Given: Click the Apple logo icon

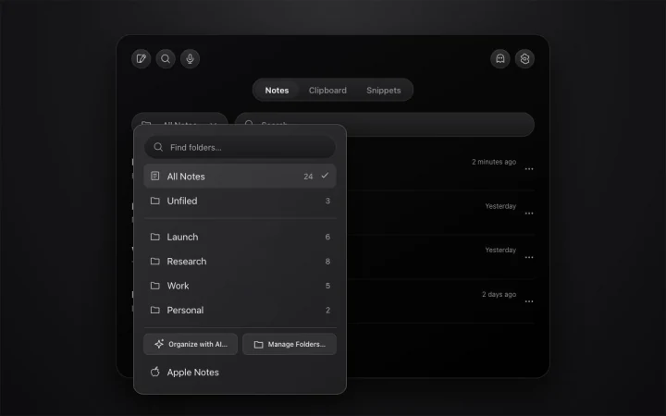Looking at the screenshot, I should pyautogui.click(x=155, y=372).
